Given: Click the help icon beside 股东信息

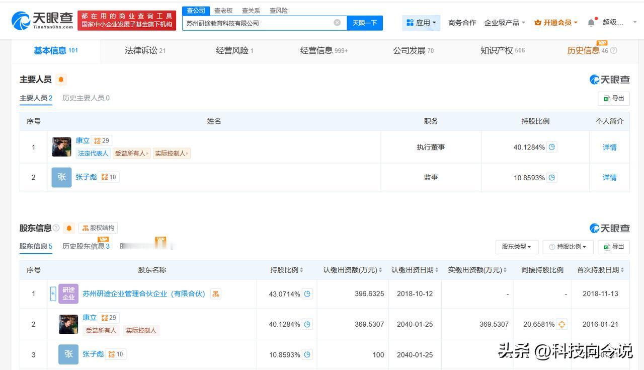Looking at the screenshot, I should click(56, 228).
